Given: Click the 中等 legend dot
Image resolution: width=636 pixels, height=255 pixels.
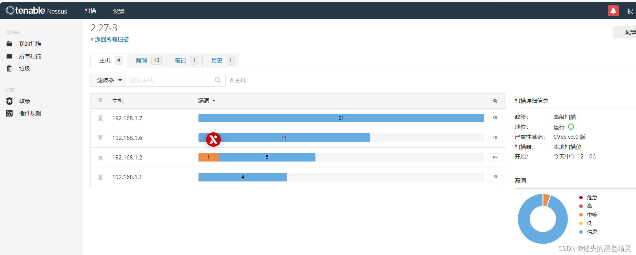Looking at the screenshot, I should pos(581,215).
